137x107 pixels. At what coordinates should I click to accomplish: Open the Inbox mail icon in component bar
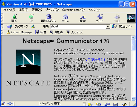98,104
